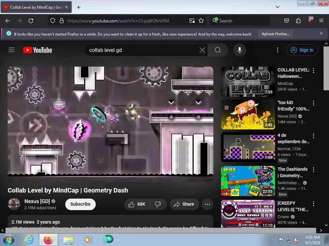Viewport: 329px width, 246px height.
Task: Click the vertical page scrollbar thumb
Action: tap(326, 69)
